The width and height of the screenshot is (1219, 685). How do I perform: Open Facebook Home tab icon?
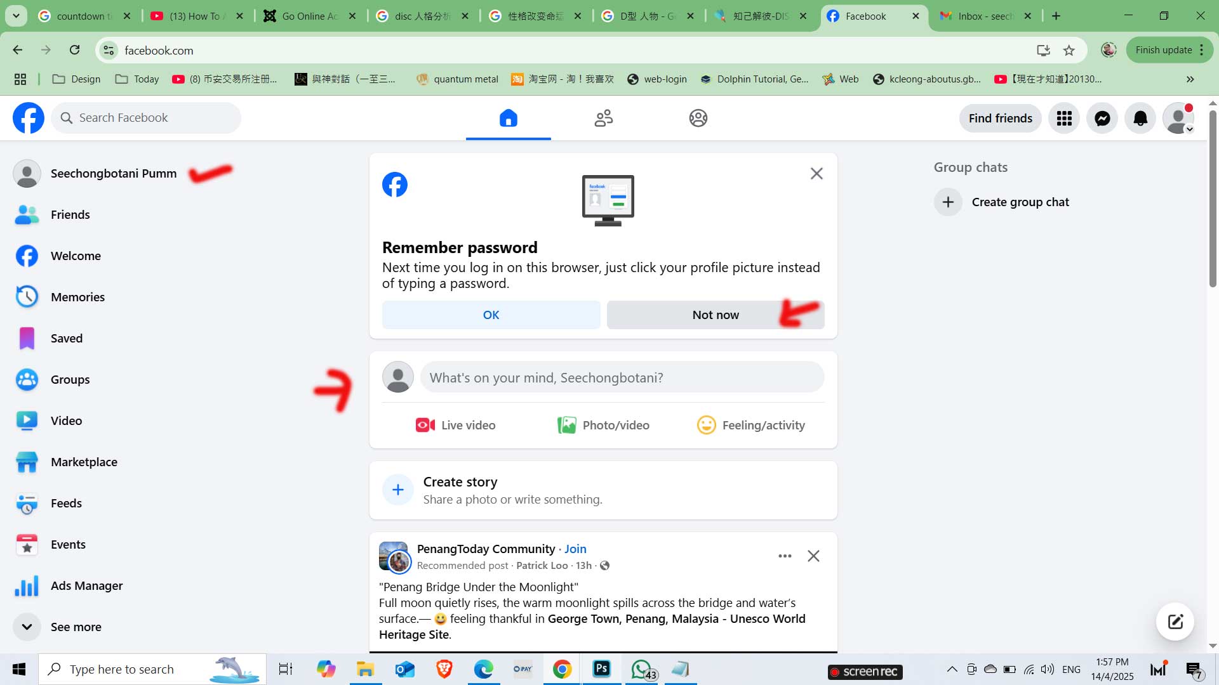508,118
